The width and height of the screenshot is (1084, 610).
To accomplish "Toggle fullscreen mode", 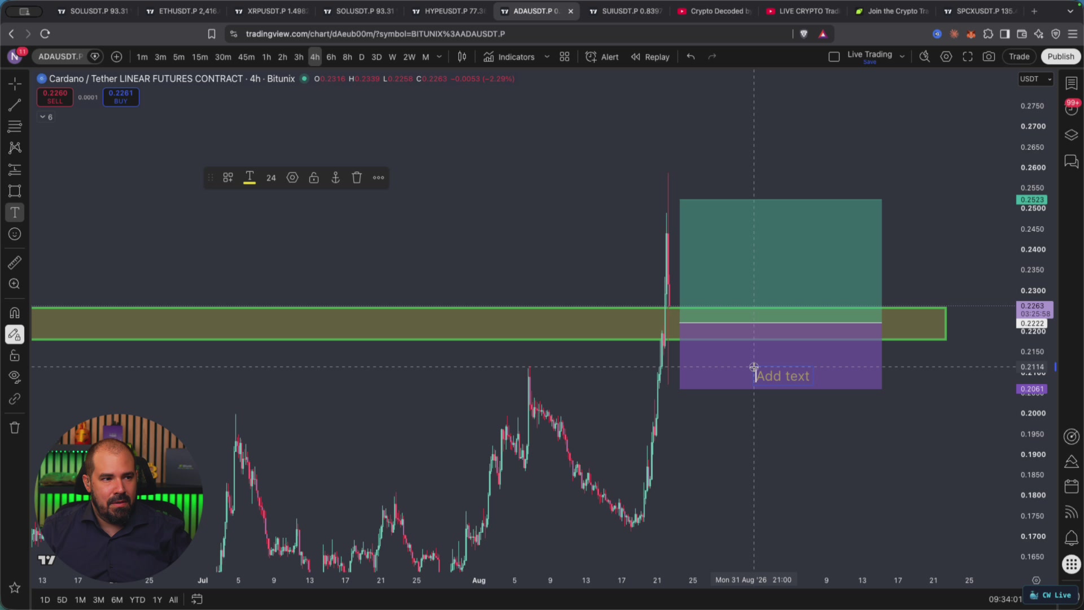I will coord(968,56).
